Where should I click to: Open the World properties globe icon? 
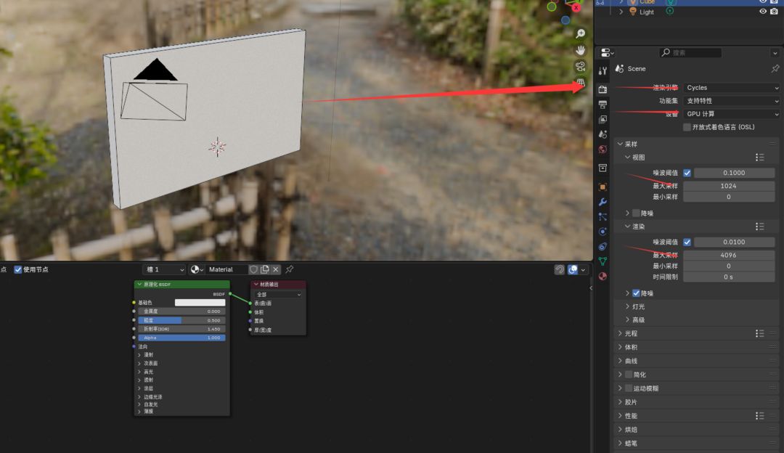point(603,149)
